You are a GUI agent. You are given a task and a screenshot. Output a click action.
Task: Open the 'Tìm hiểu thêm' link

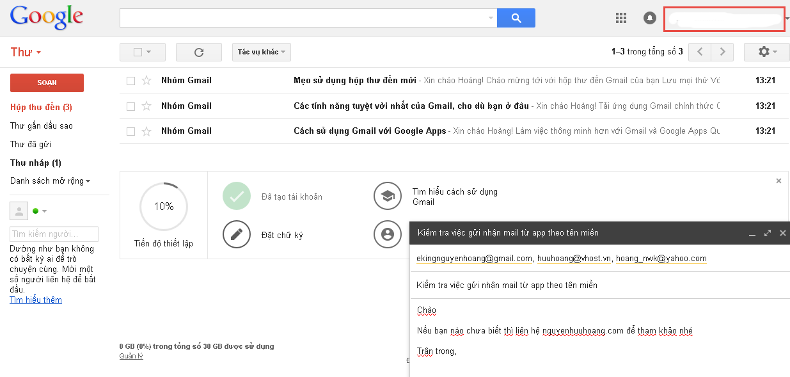coord(36,300)
